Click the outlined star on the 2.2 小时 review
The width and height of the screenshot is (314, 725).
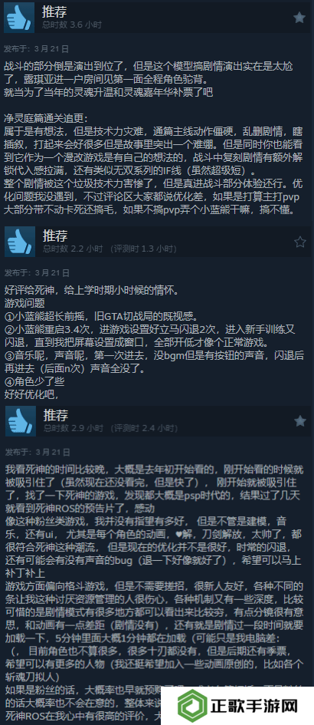[300, 242]
